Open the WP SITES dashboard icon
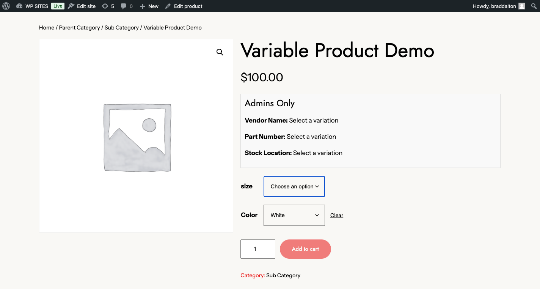This screenshot has height=289, width=540. click(19, 6)
